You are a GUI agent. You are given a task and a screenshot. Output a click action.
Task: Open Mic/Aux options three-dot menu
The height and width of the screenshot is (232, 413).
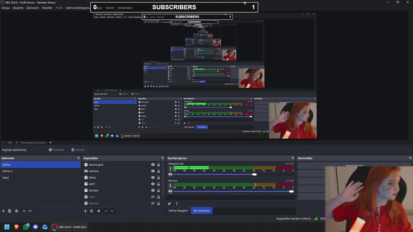(x=170, y=185)
